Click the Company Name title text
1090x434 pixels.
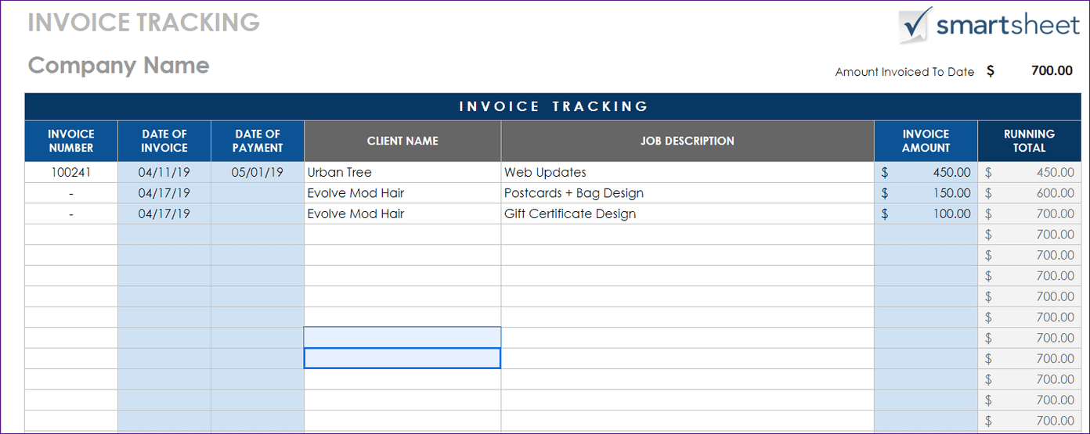pos(119,65)
